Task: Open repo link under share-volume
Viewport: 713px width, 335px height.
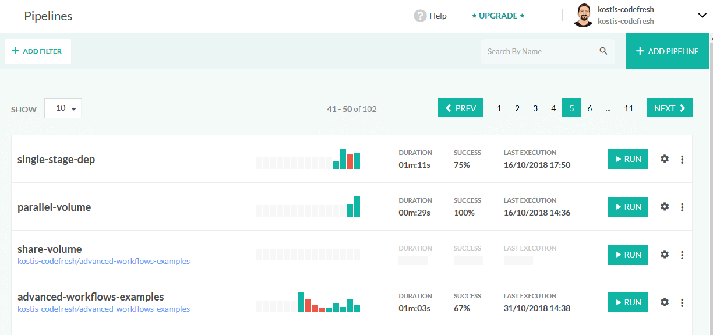Action: (x=104, y=261)
